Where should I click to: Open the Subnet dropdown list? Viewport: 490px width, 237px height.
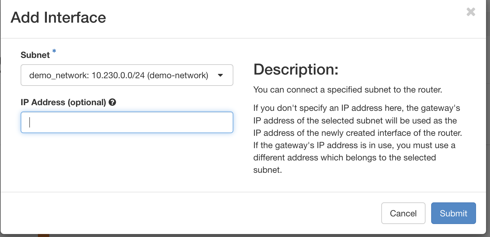pos(127,75)
